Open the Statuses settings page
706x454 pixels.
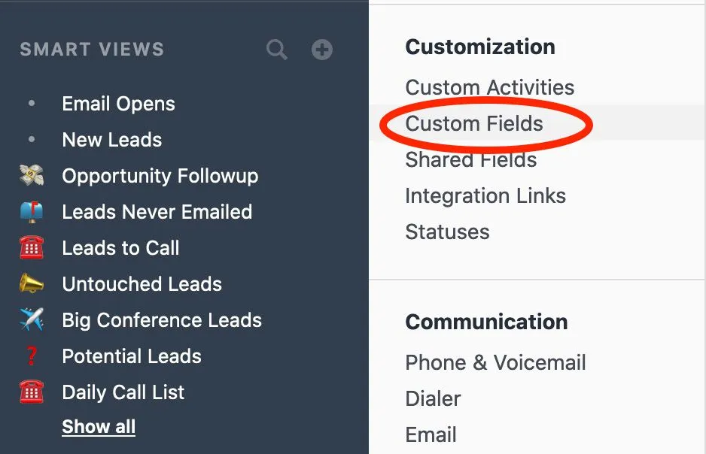tap(447, 232)
